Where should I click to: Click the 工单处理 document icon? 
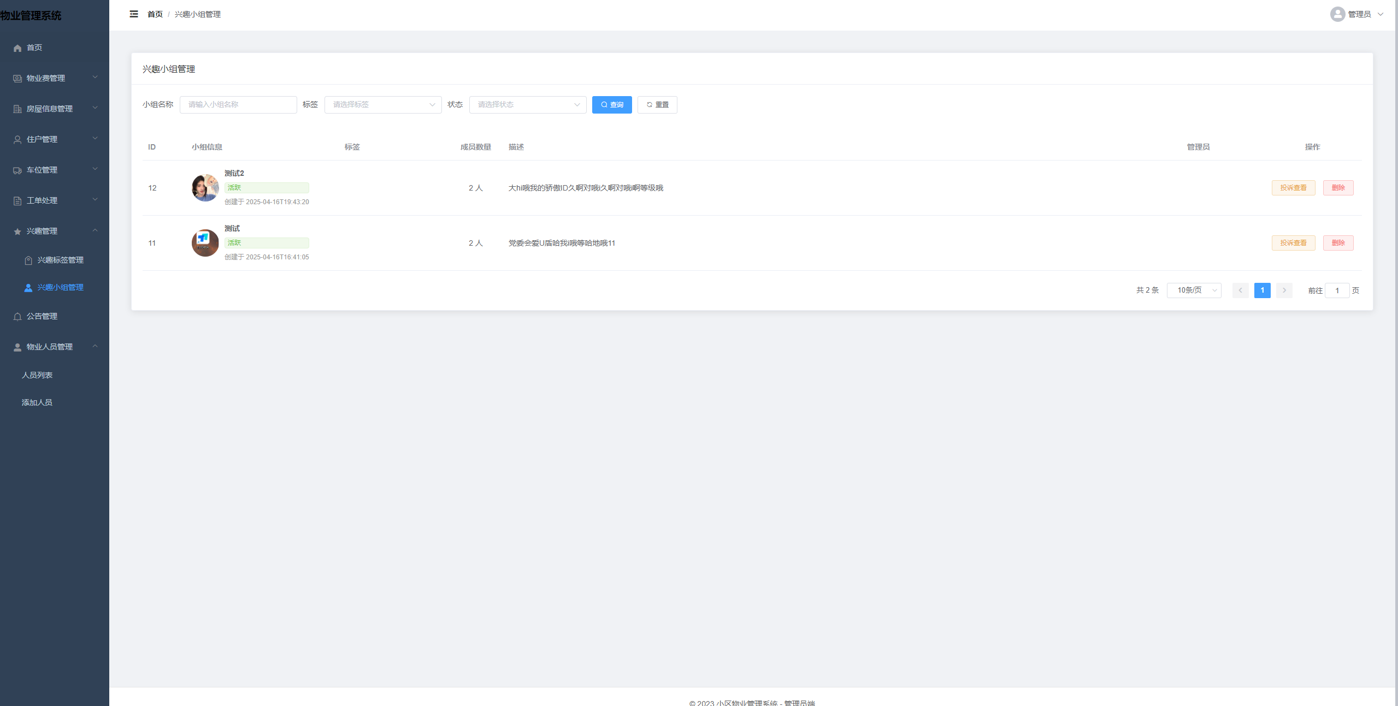(17, 201)
